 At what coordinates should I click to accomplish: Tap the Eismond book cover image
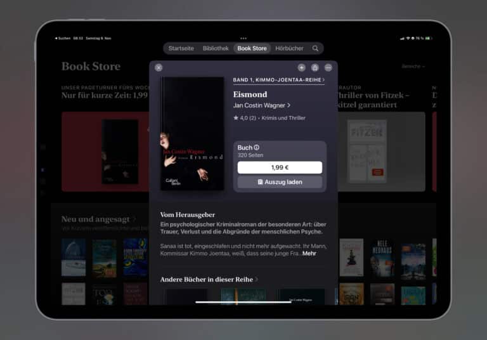[x=192, y=134]
